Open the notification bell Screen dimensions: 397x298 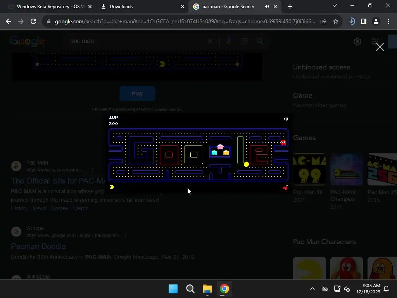(x=386, y=289)
